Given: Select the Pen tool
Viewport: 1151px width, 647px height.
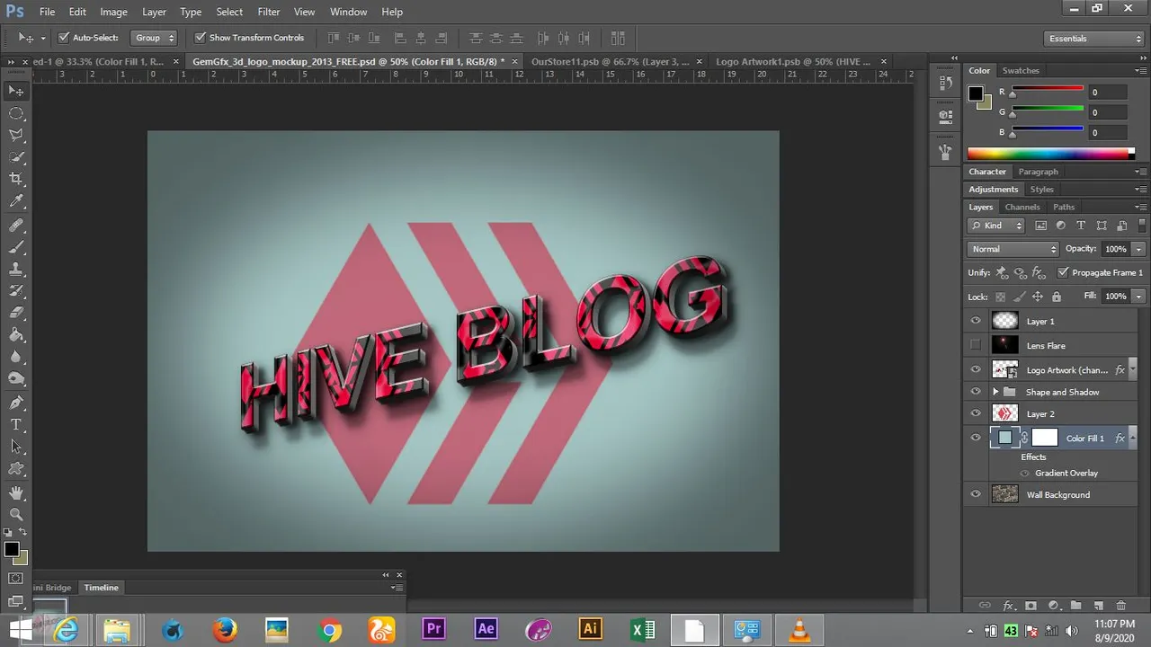Looking at the screenshot, I should [16, 402].
